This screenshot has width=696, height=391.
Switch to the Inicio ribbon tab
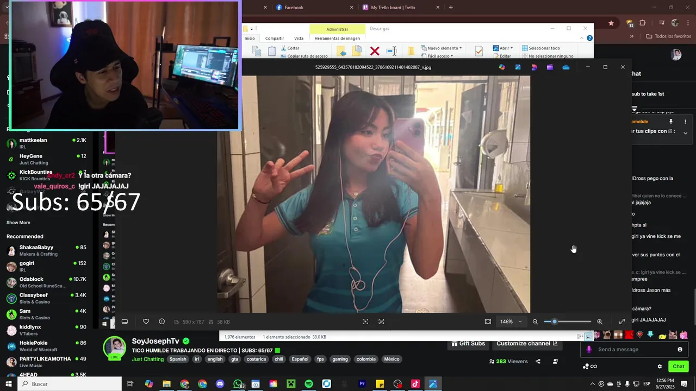coord(250,38)
